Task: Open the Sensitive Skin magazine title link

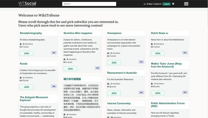Action: (x=78, y=33)
